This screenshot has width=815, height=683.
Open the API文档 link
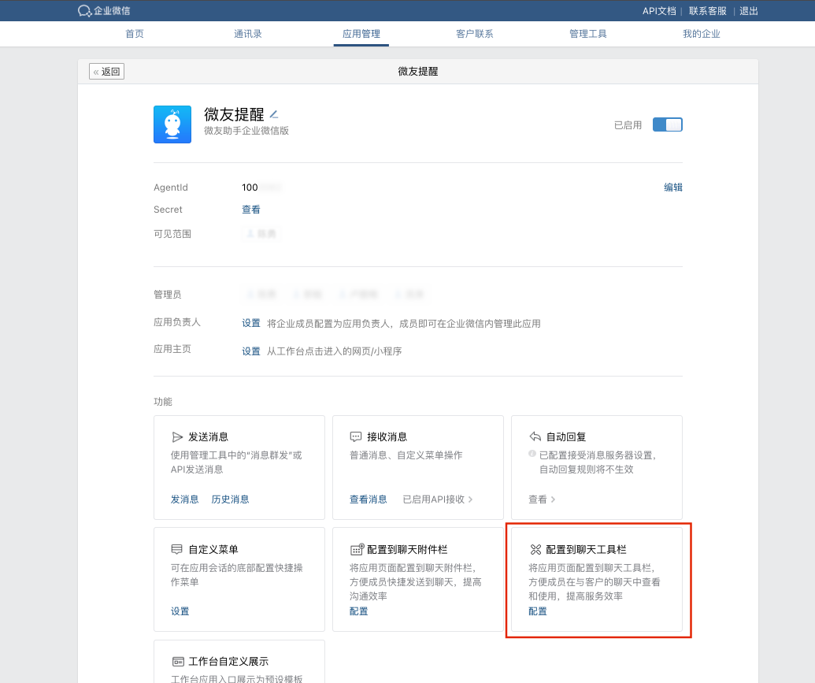point(659,11)
